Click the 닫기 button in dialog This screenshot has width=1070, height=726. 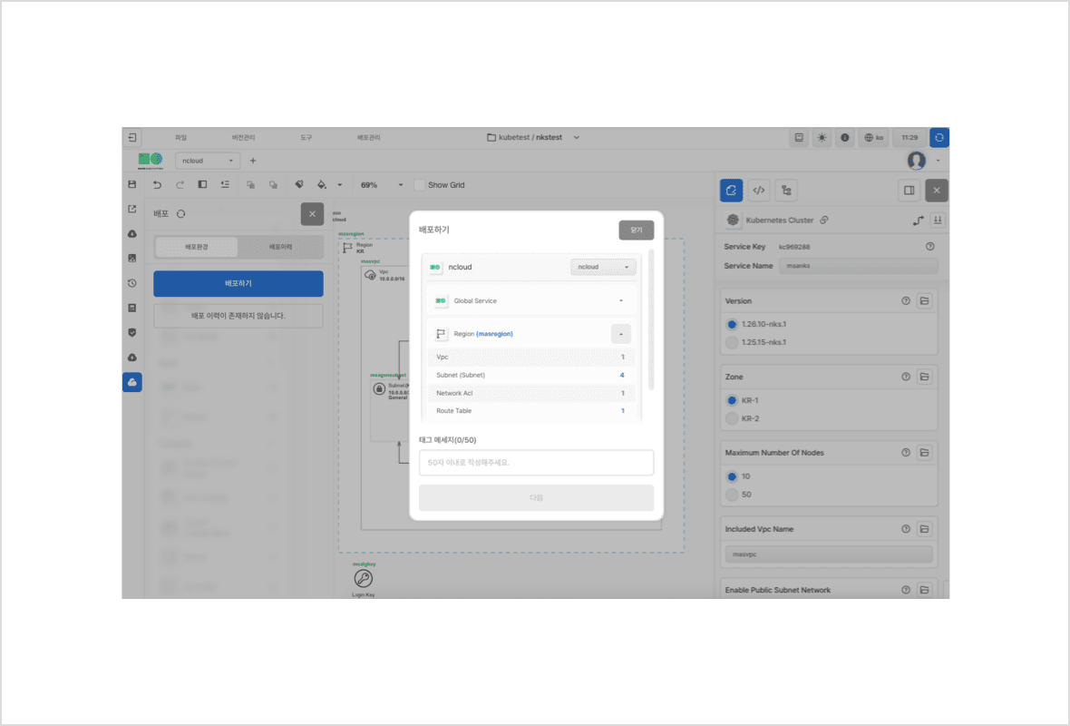[x=636, y=231]
